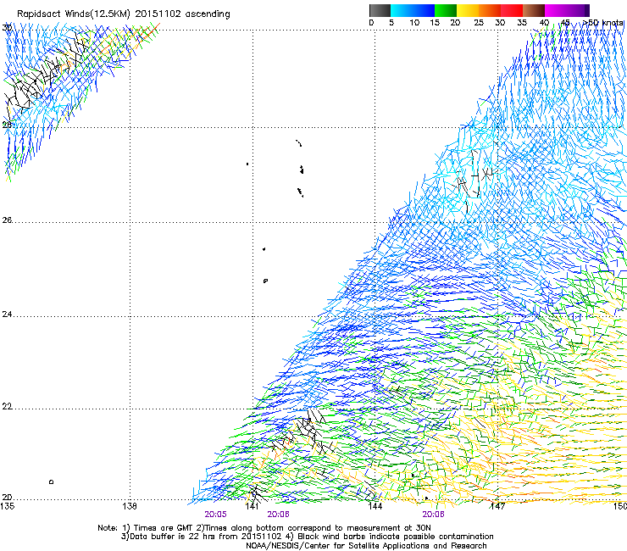Select the yellow 20-25 knots legend swatch
Viewport: 627px width, 551px height.
(x=468, y=10)
